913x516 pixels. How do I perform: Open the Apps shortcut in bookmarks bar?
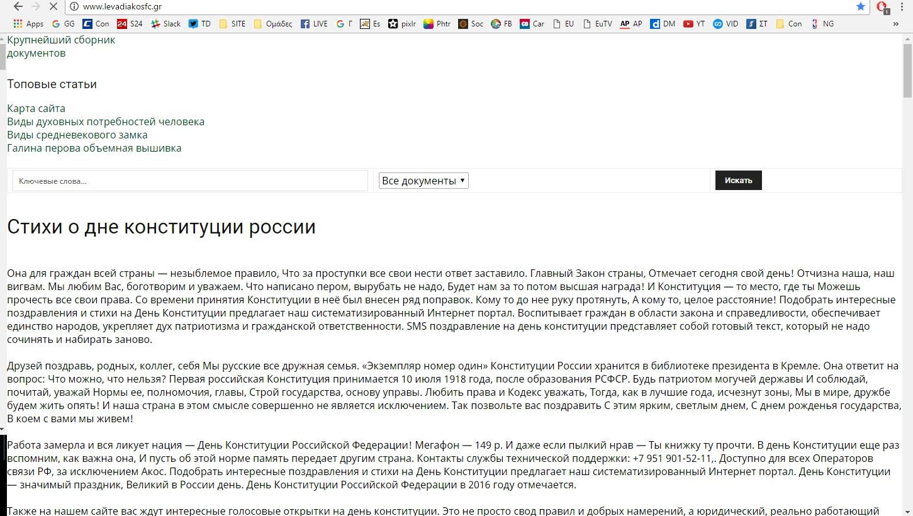click(28, 24)
